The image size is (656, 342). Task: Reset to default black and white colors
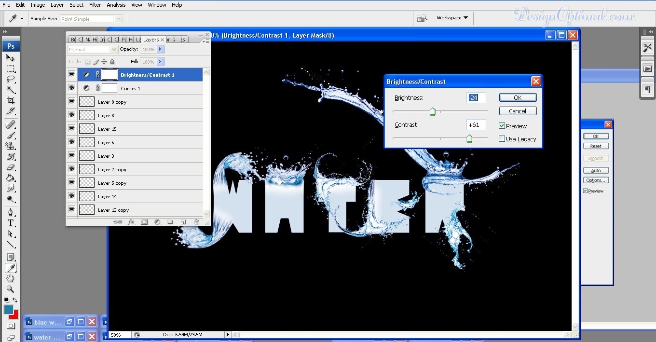(6, 300)
